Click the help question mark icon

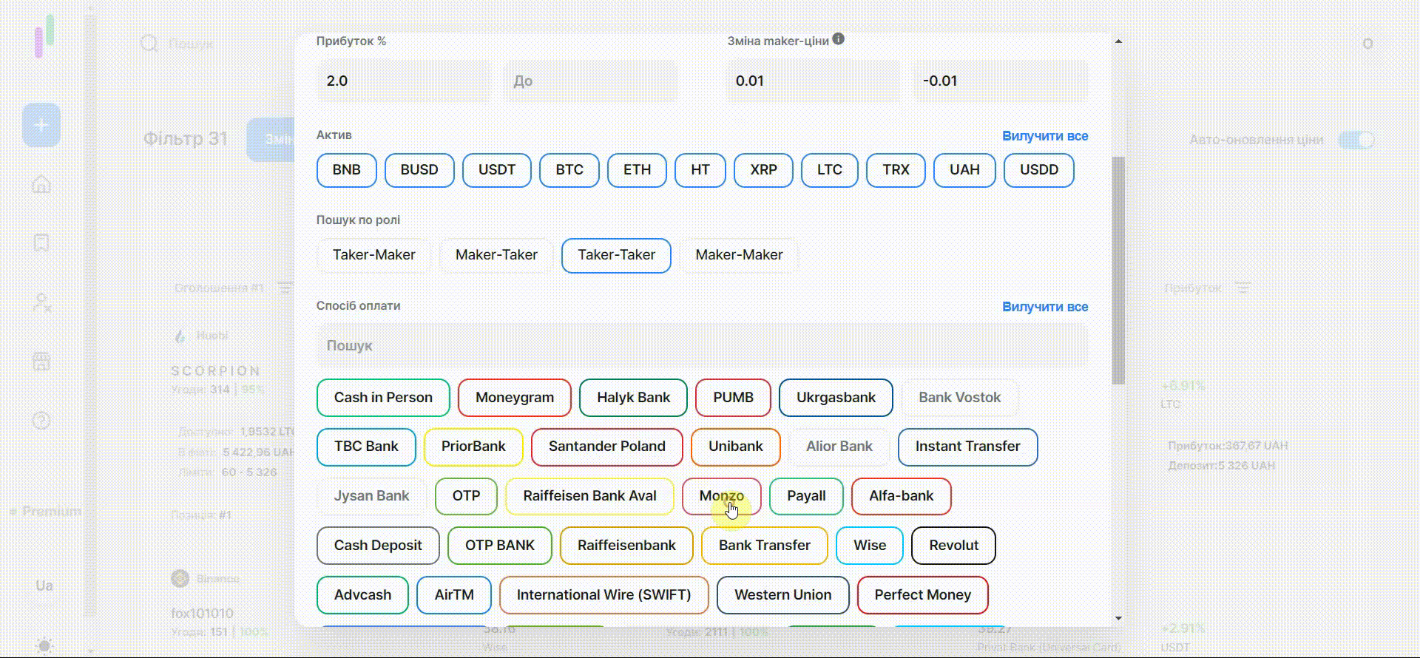tap(41, 421)
